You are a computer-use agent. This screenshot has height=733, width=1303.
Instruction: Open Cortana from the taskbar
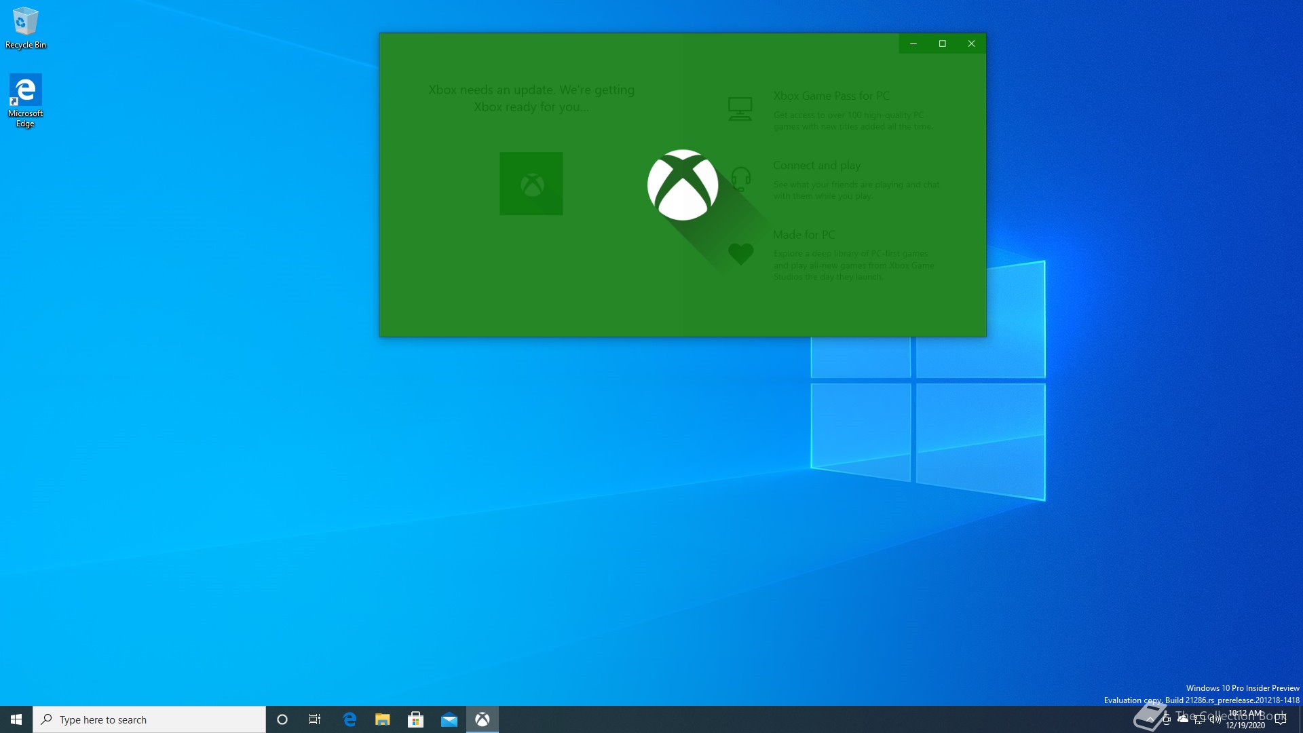click(x=282, y=719)
